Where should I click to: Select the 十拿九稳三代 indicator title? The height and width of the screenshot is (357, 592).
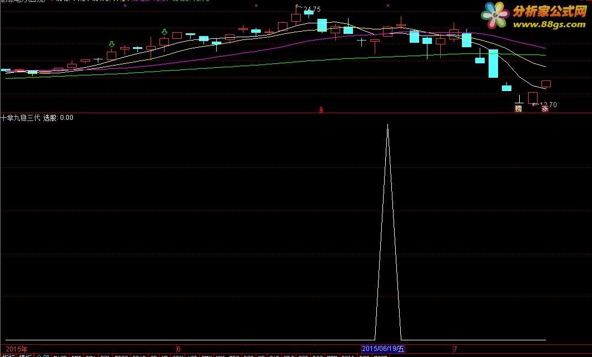click(21, 118)
